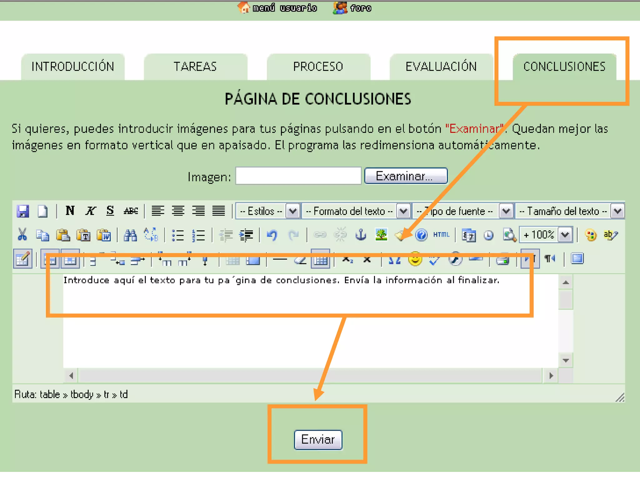
Task: Click the insert image (tree) icon
Action: coord(381,235)
